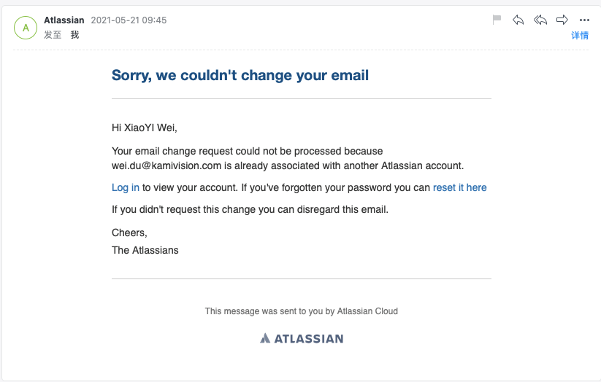Click the reply all double-arrow icon

coord(540,20)
